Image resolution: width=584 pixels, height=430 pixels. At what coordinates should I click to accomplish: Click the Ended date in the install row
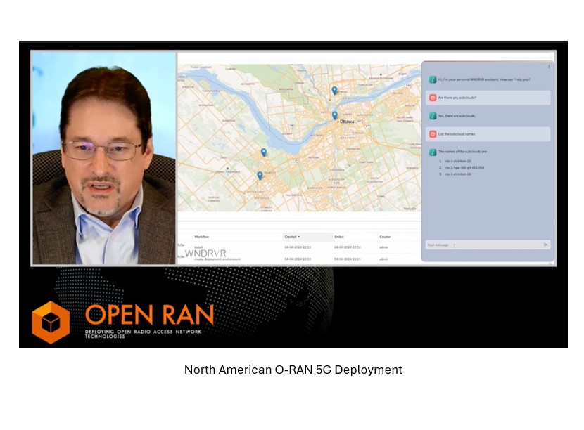coord(347,247)
